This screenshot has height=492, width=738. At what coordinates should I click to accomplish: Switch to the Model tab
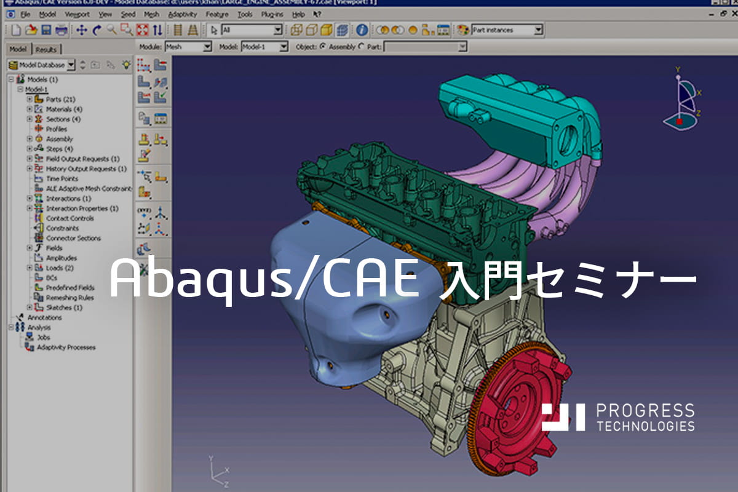(x=18, y=50)
